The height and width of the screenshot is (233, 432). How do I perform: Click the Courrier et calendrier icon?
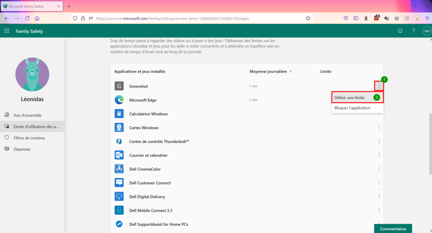pyautogui.click(x=119, y=155)
